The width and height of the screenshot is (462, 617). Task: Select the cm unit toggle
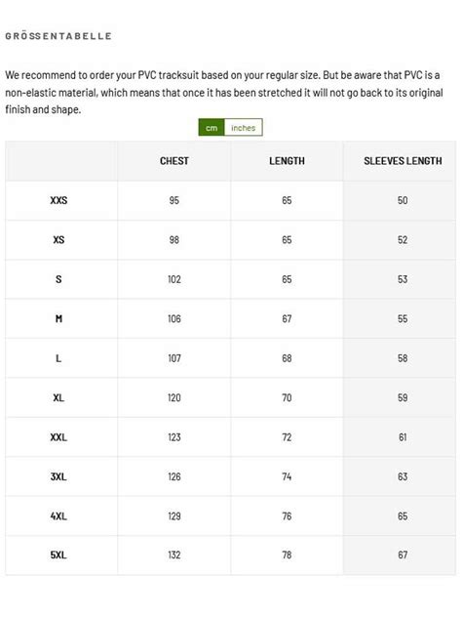(x=212, y=128)
